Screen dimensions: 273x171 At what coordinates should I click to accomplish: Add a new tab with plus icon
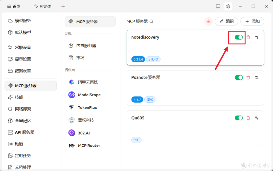click(x=63, y=6)
